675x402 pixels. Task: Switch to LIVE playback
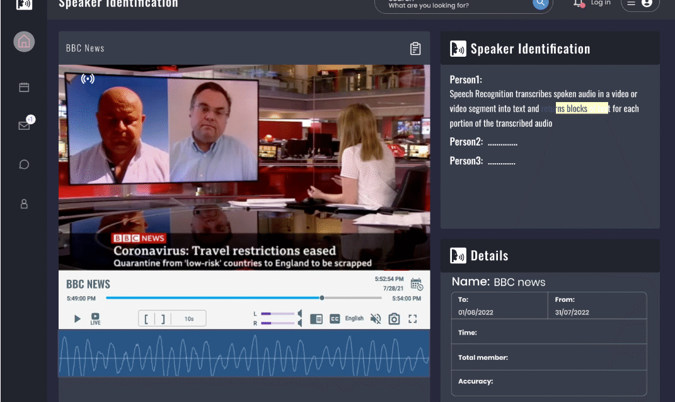pyautogui.click(x=95, y=319)
